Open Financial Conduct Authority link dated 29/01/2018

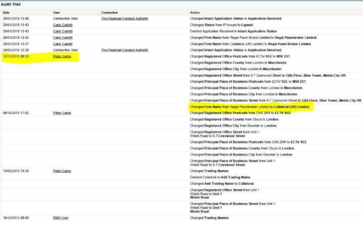click(x=125, y=18)
